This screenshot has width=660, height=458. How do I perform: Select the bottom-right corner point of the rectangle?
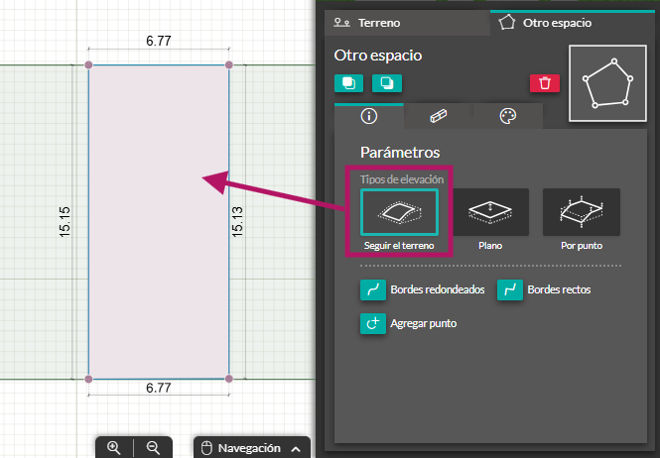pos(229,379)
